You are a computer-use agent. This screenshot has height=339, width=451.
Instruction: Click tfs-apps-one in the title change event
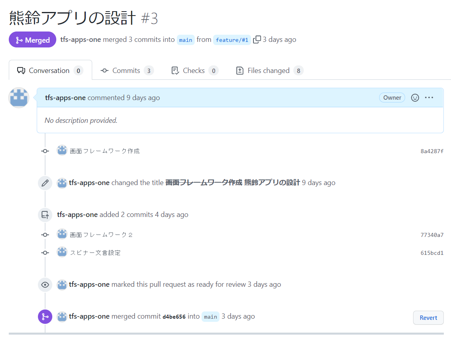pos(89,183)
